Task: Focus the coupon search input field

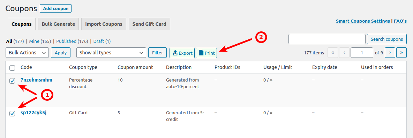Action: tap(327, 39)
